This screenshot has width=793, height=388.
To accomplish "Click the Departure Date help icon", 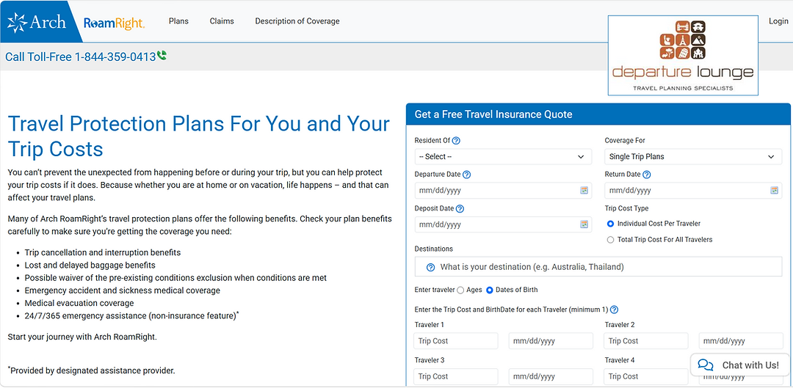I will click(x=467, y=175).
